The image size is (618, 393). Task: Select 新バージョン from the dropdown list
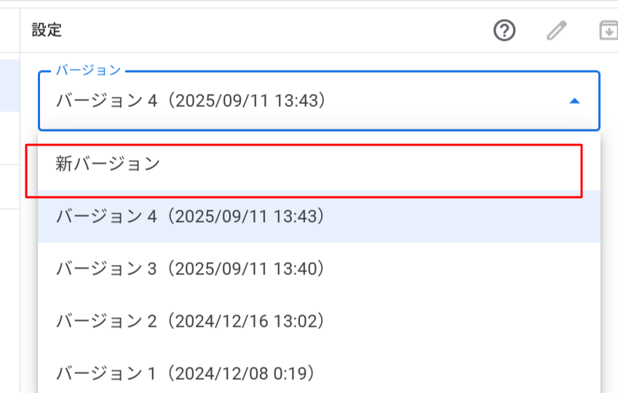pyautogui.click(x=108, y=164)
